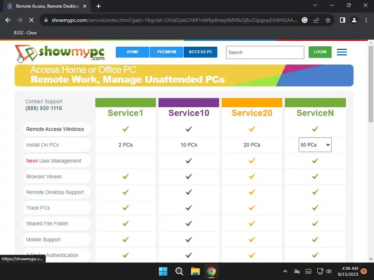Screen dimensions: 374x280
Task: Click the page vertical scrollbar thumb
Action: coord(371,84)
